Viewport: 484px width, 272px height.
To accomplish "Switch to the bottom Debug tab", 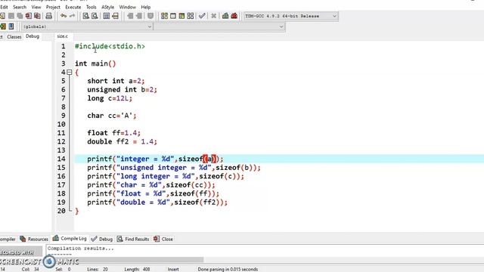I will point(102,239).
